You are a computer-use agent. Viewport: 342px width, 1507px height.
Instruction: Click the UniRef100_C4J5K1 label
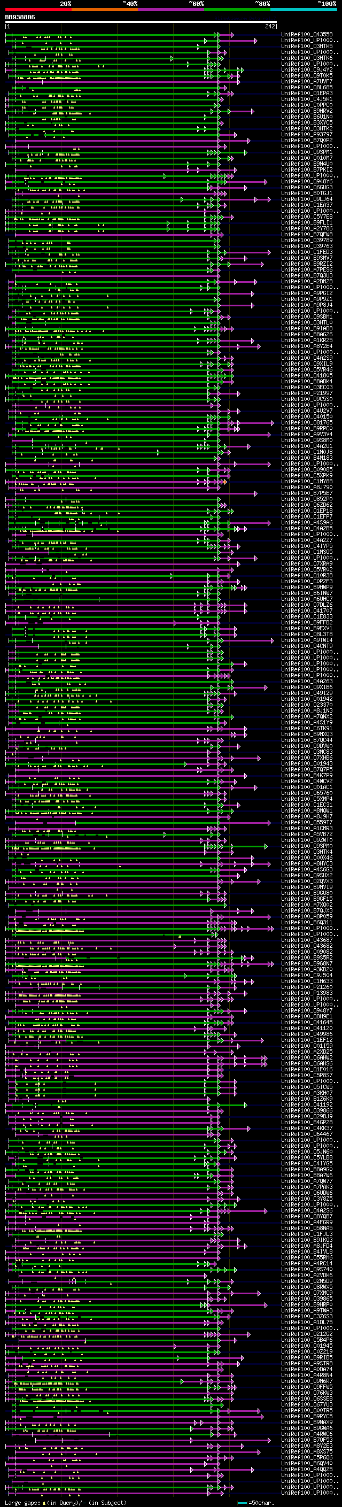306,99
